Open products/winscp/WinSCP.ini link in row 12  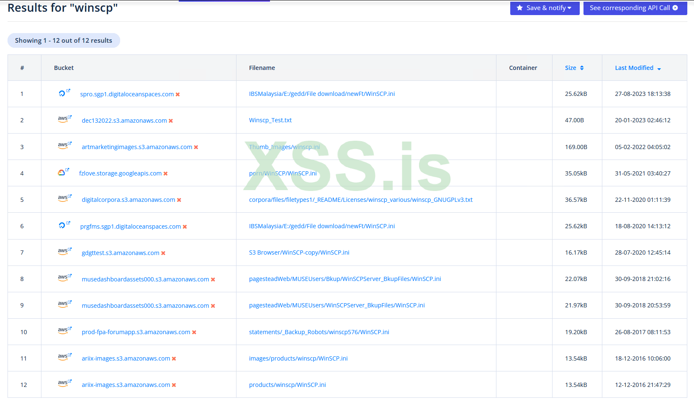coord(288,385)
